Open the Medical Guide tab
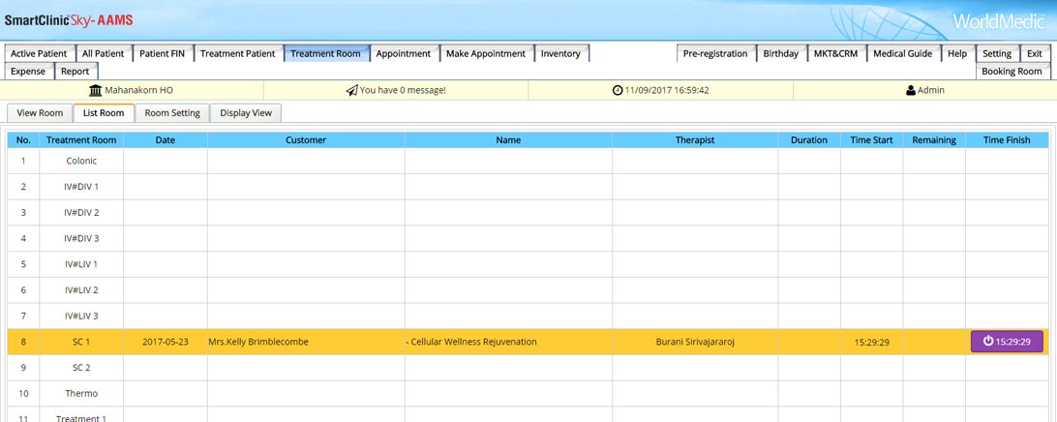 pos(902,54)
